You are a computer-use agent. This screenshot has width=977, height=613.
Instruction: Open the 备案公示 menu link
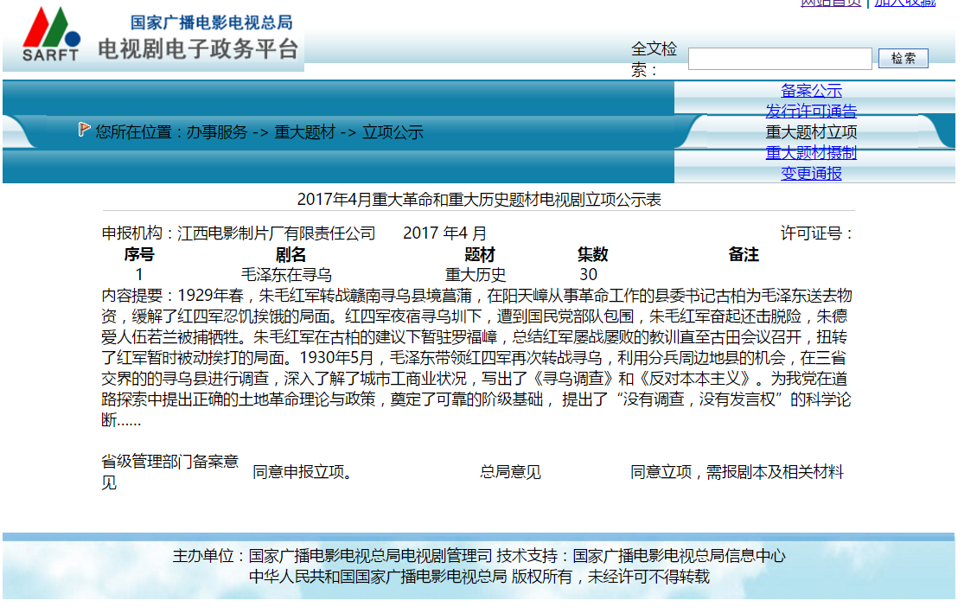click(x=811, y=91)
